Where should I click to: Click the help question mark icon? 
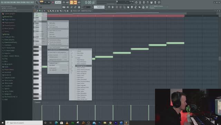[x=147, y=2]
